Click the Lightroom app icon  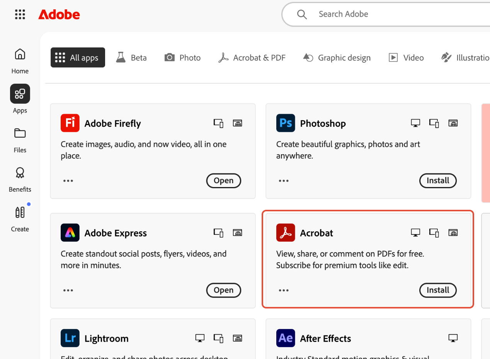tap(70, 338)
